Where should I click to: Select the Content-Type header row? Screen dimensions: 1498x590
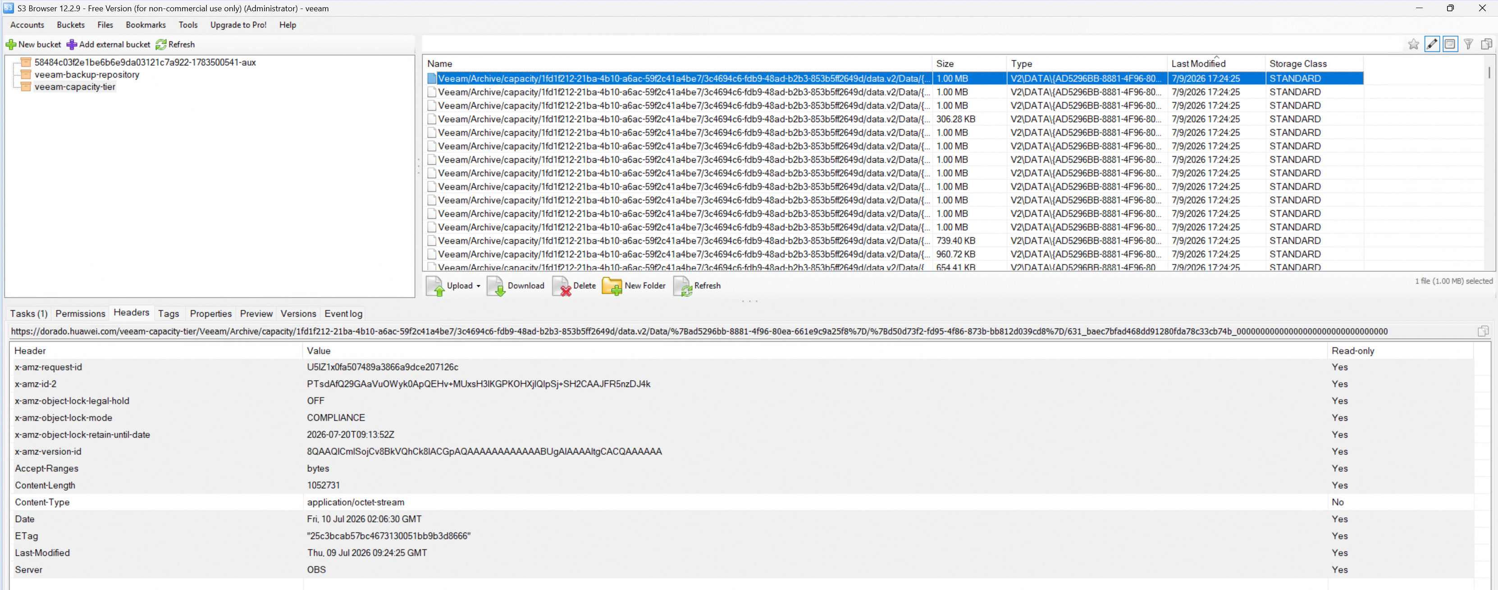pyautogui.click(x=741, y=502)
